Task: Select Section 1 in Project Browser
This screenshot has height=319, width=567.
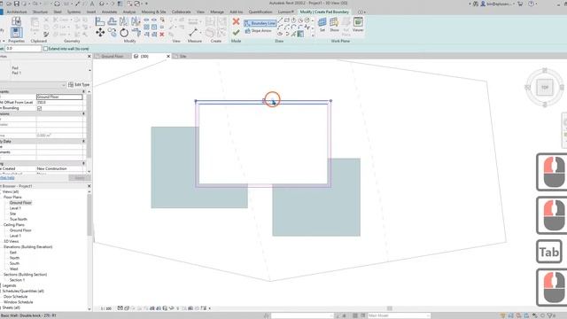Action: click(17, 280)
